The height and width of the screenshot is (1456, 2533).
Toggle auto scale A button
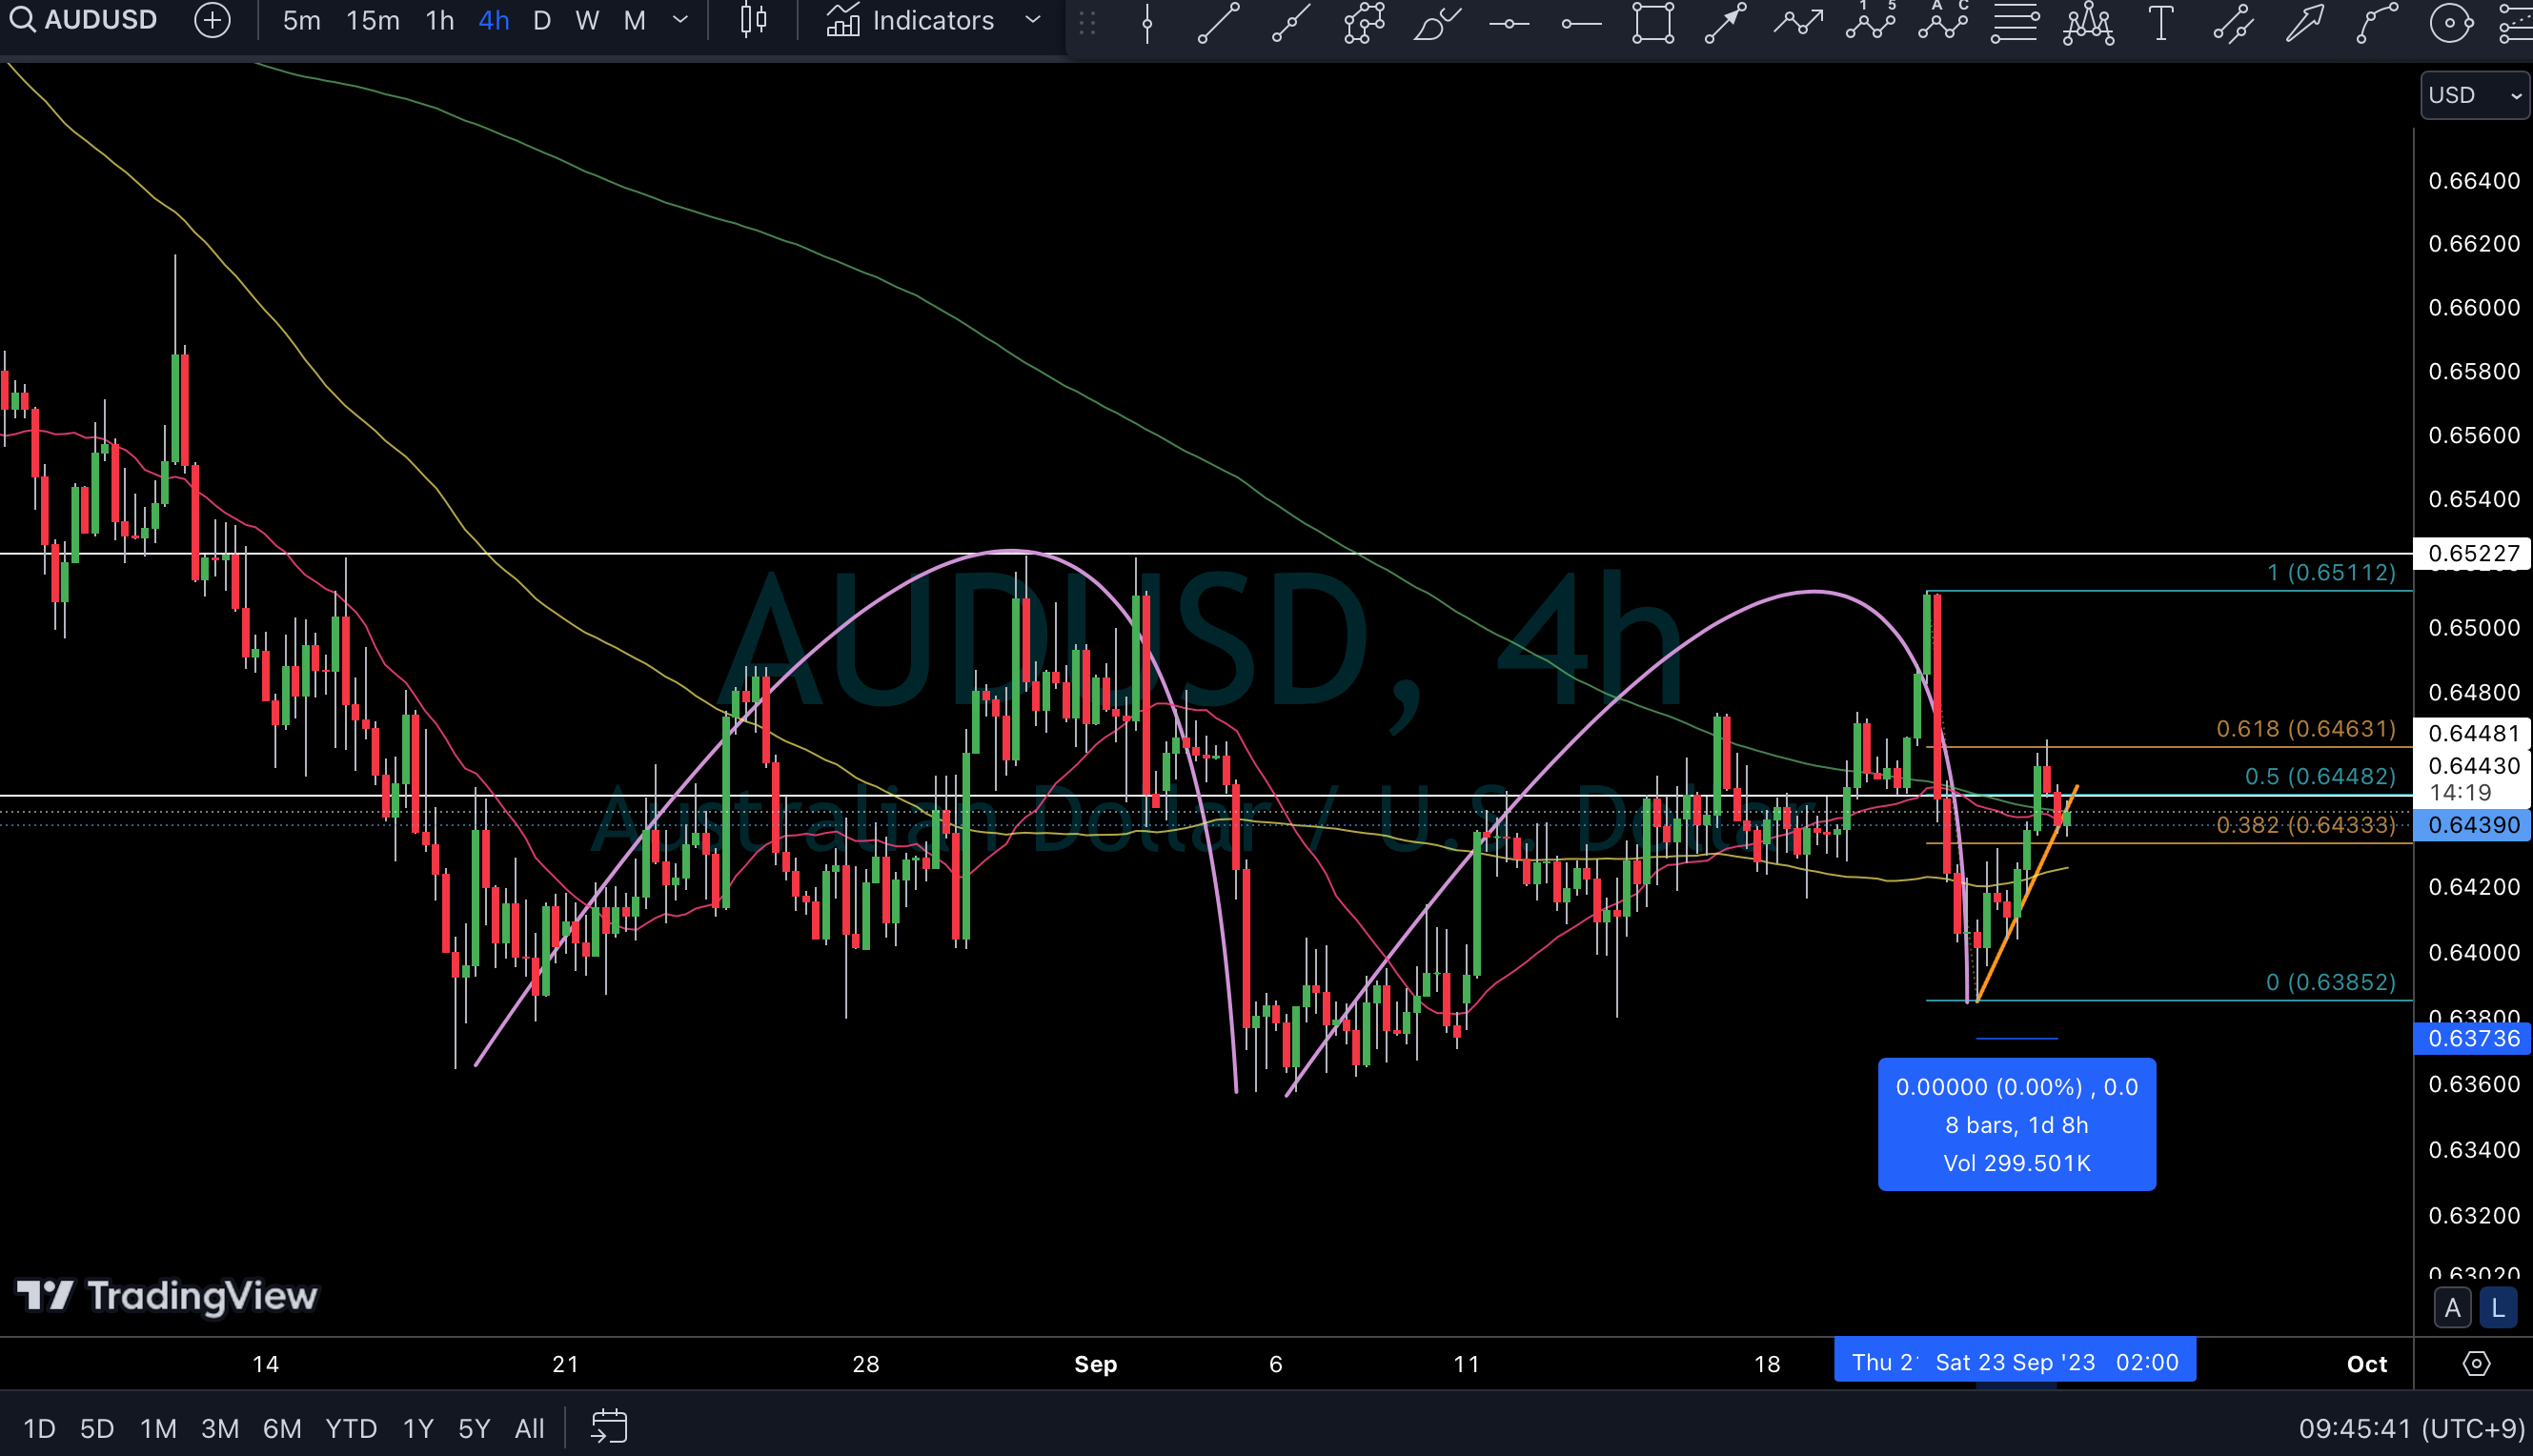click(2452, 1308)
